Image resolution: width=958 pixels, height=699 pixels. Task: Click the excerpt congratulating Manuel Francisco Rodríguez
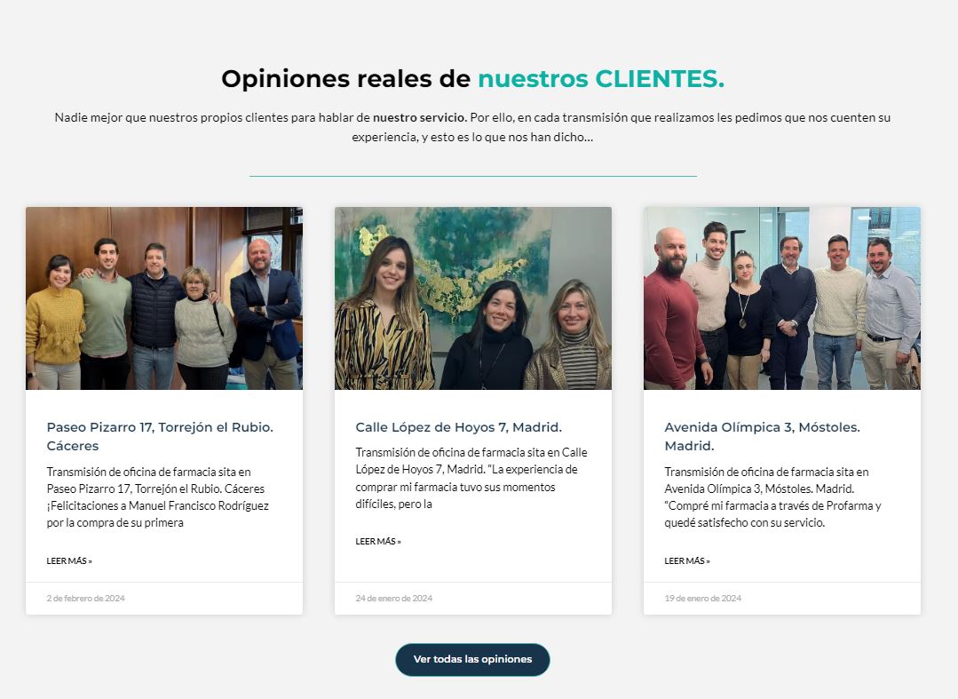point(158,497)
